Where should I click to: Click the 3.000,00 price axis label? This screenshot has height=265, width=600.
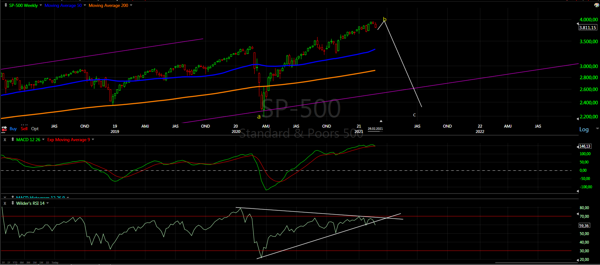click(x=589, y=66)
